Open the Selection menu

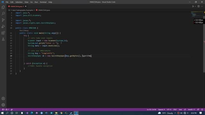point(19,2)
